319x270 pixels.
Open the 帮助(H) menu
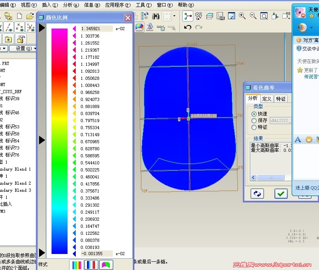186,5
